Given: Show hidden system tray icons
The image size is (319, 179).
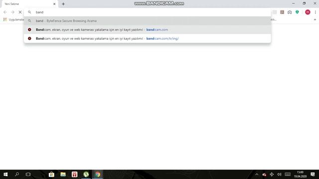Looking at the screenshot, I should [257, 175].
